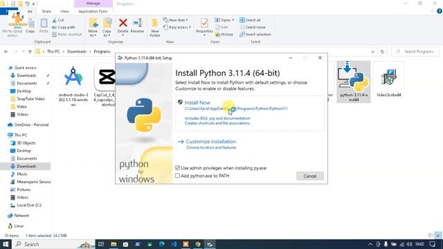
Task: Open Pictures folder in sidebar
Action: point(24,190)
